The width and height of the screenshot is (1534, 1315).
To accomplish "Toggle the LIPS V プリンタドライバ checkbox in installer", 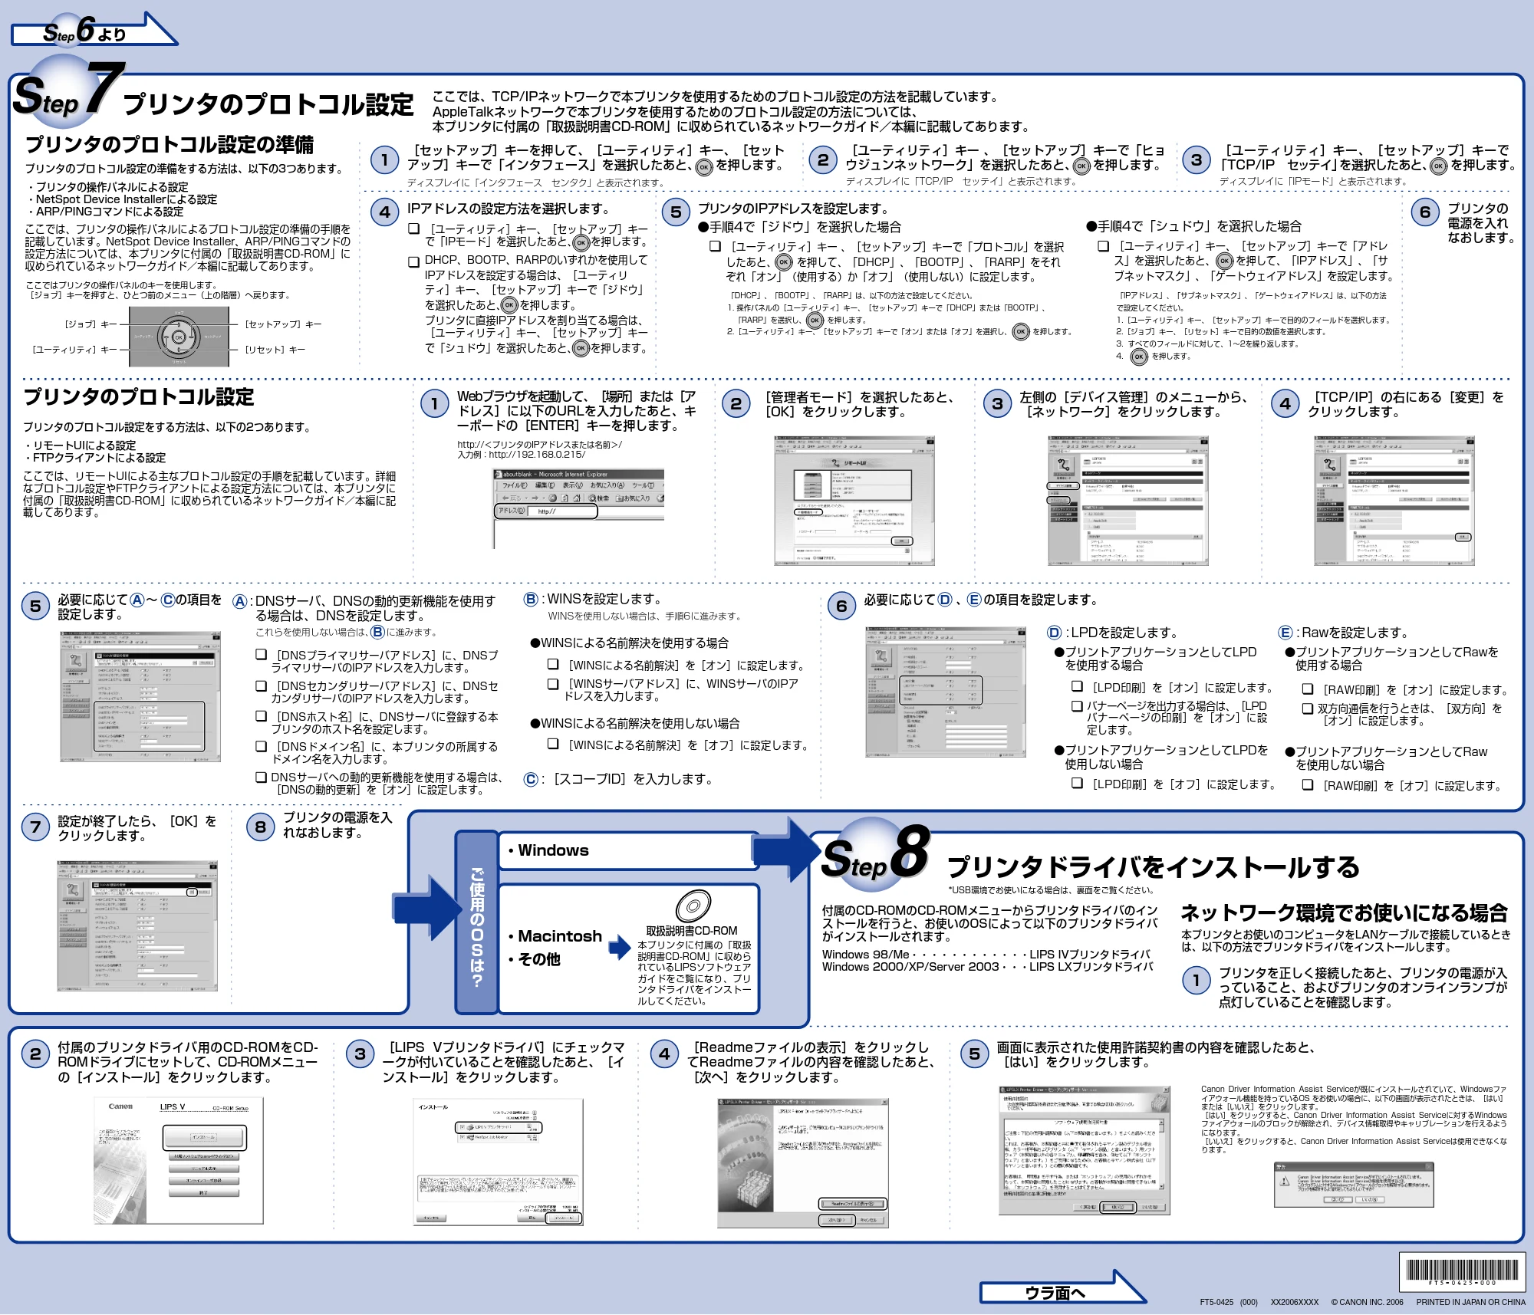I will [x=463, y=1127].
